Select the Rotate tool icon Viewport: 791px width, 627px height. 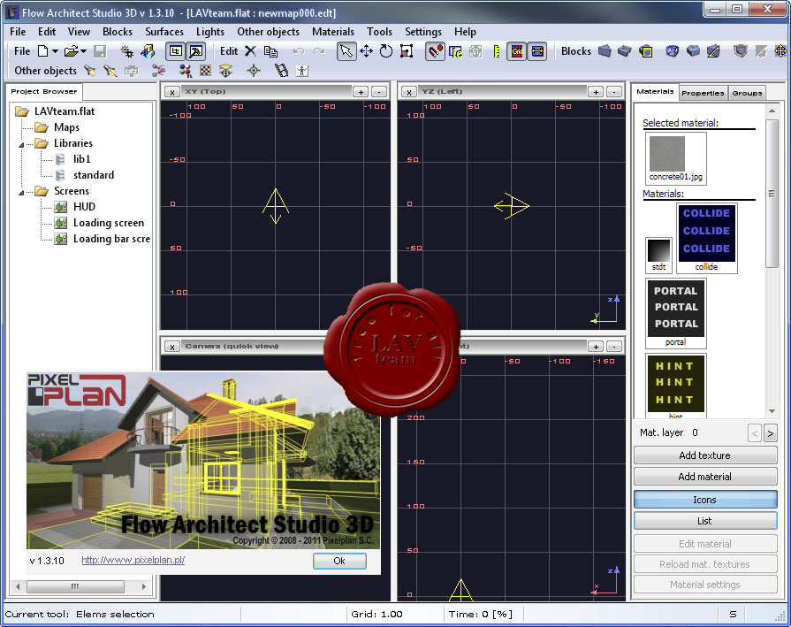coord(386,51)
